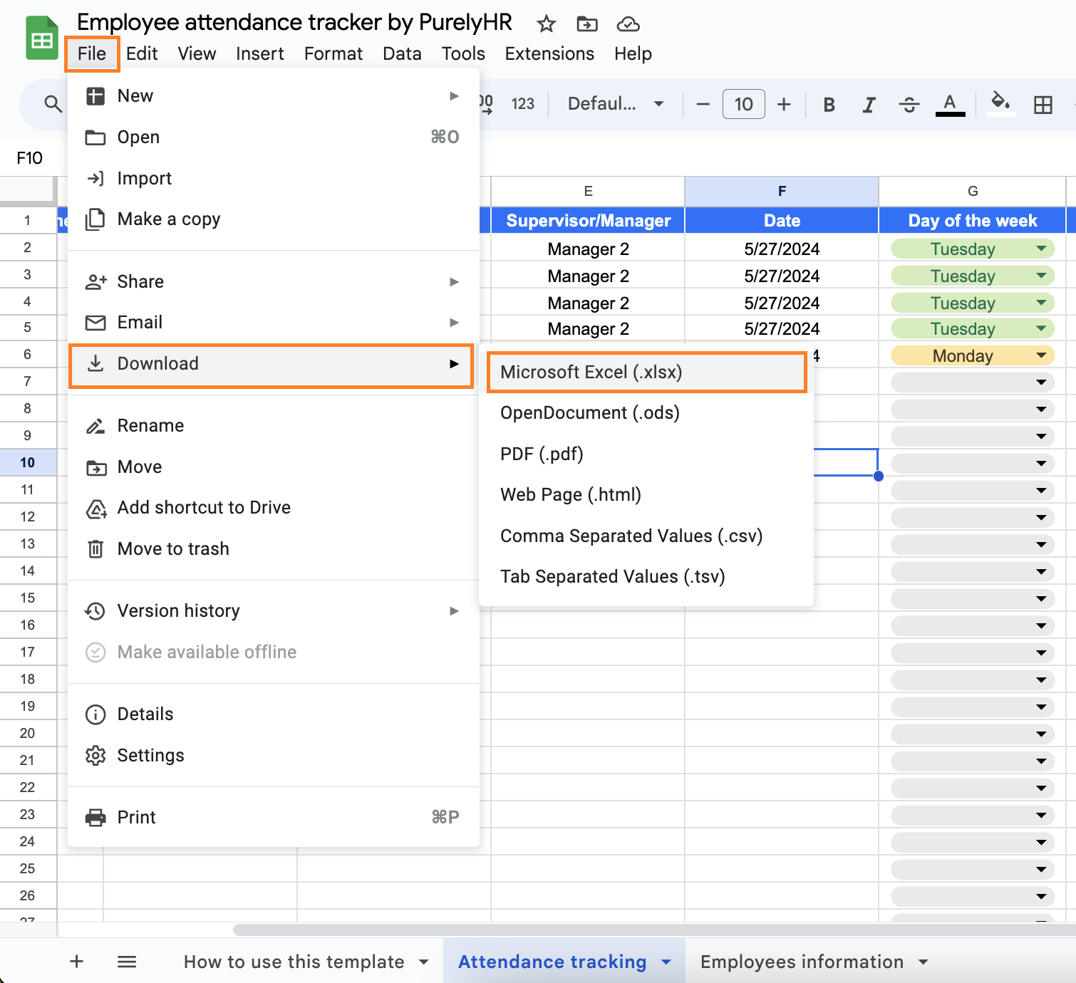Viewport: 1076px width, 983px height.
Task: Switch to Employees information tab
Action: [802, 962]
